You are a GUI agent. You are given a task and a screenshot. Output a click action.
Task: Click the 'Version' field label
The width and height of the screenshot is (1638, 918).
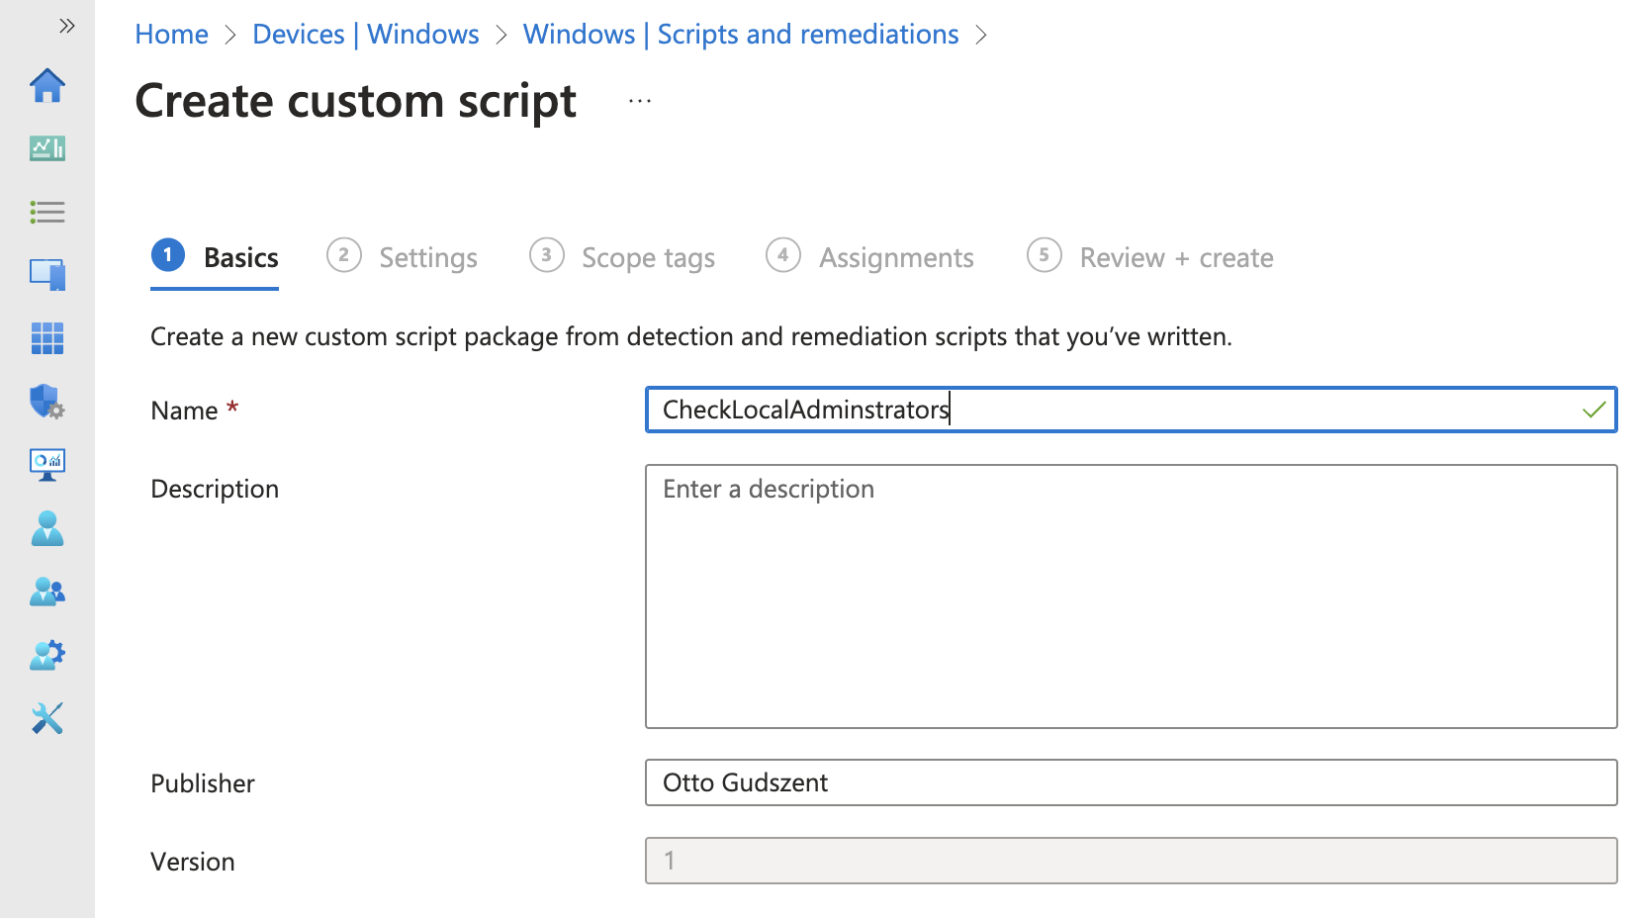(193, 862)
